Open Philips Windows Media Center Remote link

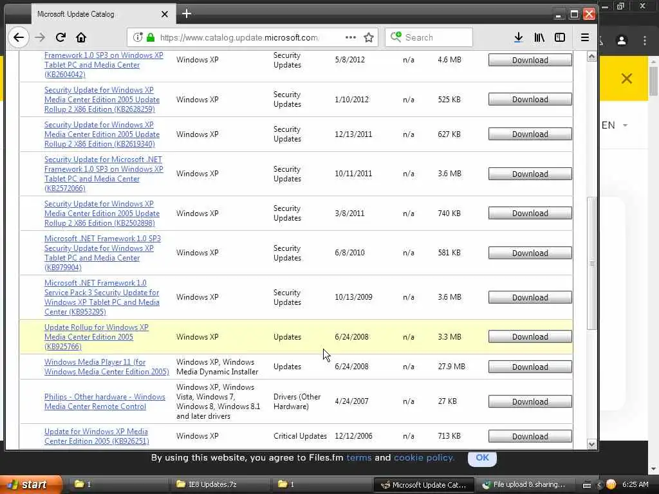(x=105, y=401)
